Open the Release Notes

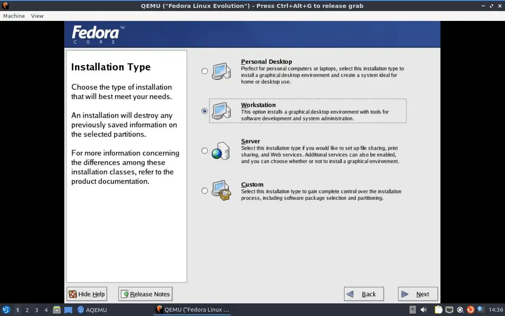click(145, 294)
